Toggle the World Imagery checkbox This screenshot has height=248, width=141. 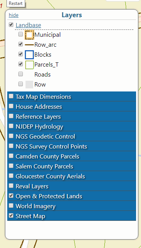pyautogui.click(x=11, y=206)
